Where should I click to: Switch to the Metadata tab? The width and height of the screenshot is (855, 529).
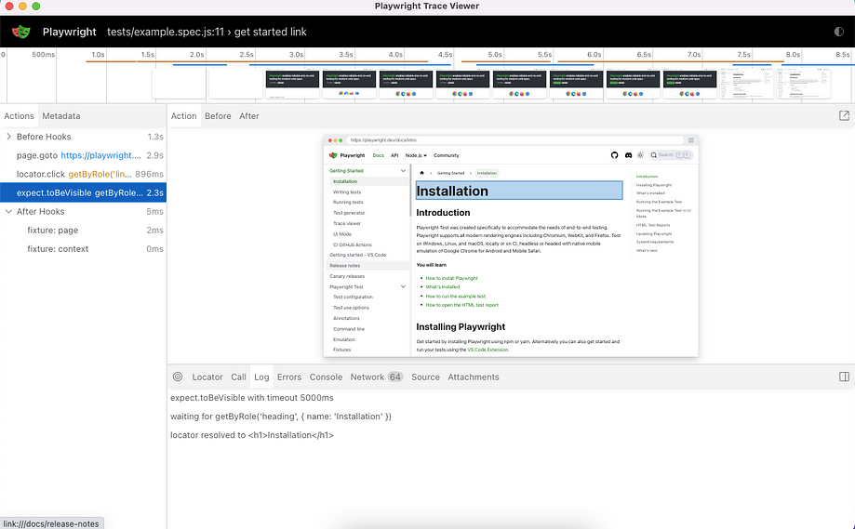(x=61, y=116)
